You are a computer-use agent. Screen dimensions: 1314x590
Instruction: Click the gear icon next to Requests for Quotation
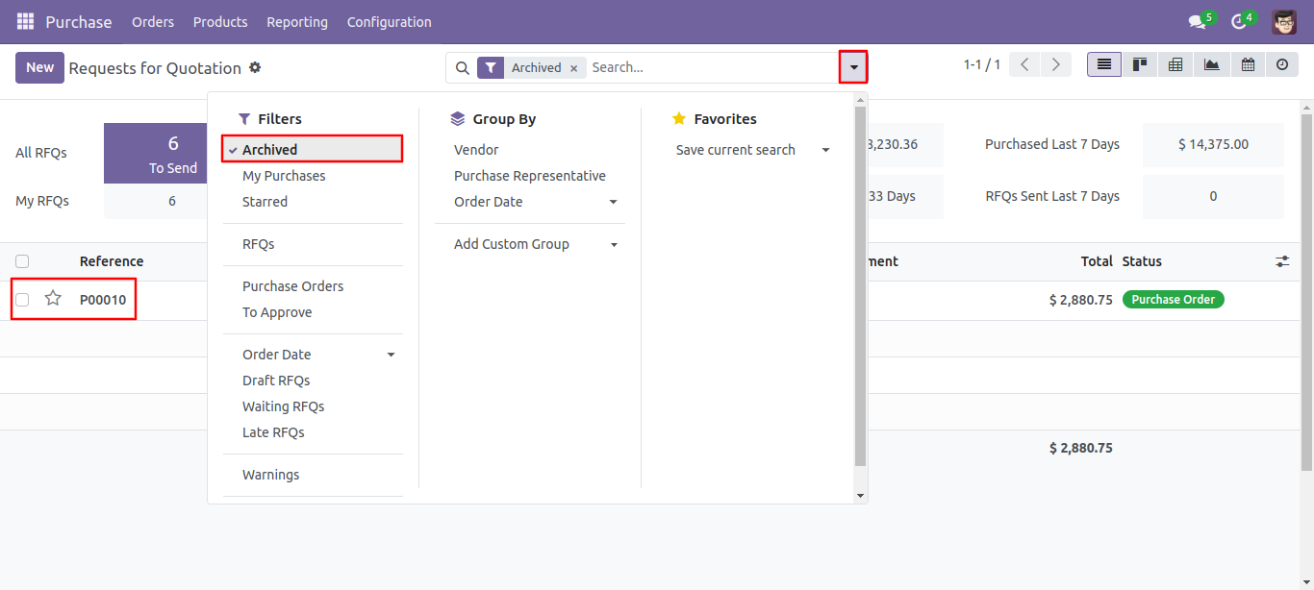[x=255, y=67]
